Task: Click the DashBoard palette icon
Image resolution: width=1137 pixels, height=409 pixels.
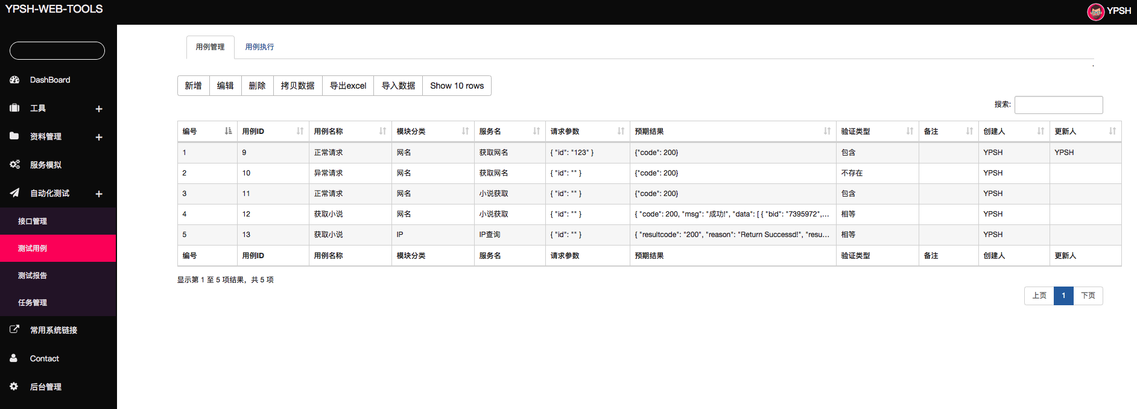Action: 14,80
